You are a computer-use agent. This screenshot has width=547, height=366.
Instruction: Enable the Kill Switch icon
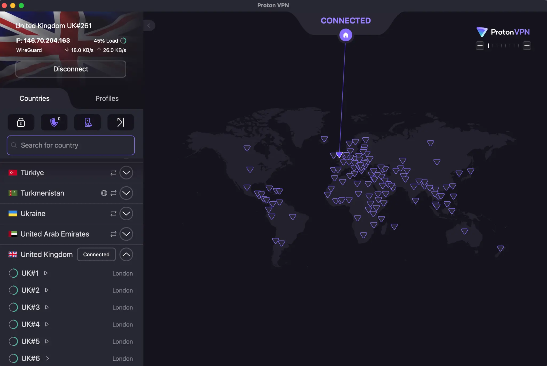(x=120, y=122)
